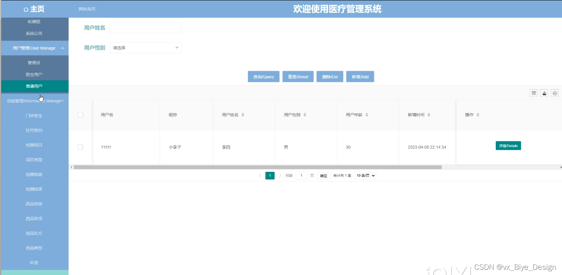Click the 新增/Add button
Viewport: 562px width, 275px height.
pos(360,77)
